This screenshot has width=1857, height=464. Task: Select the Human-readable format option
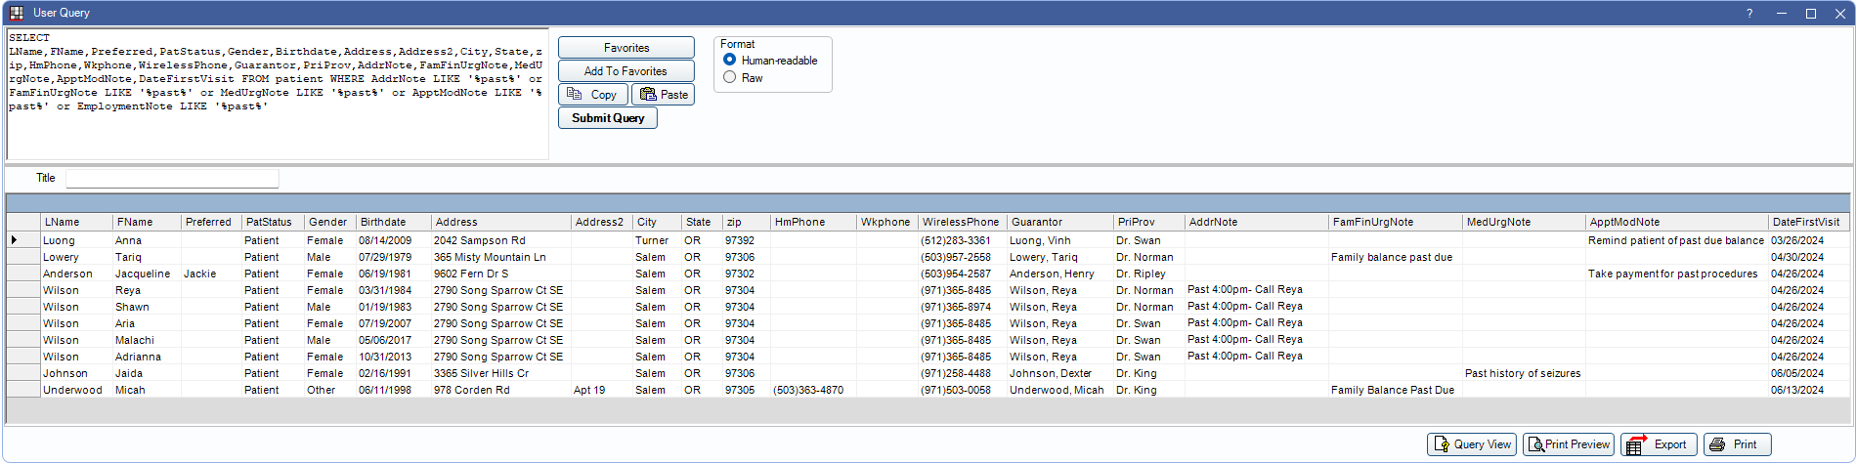pyautogui.click(x=730, y=61)
